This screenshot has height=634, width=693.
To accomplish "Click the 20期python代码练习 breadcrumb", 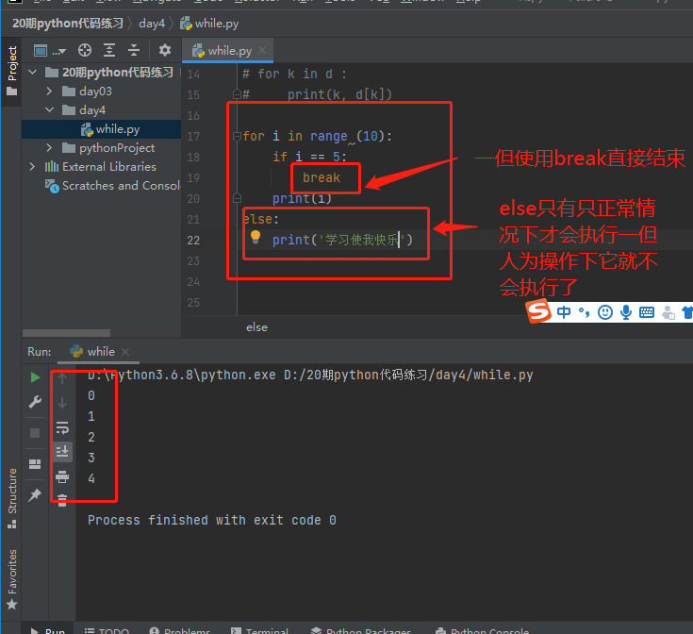I will point(68,23).
